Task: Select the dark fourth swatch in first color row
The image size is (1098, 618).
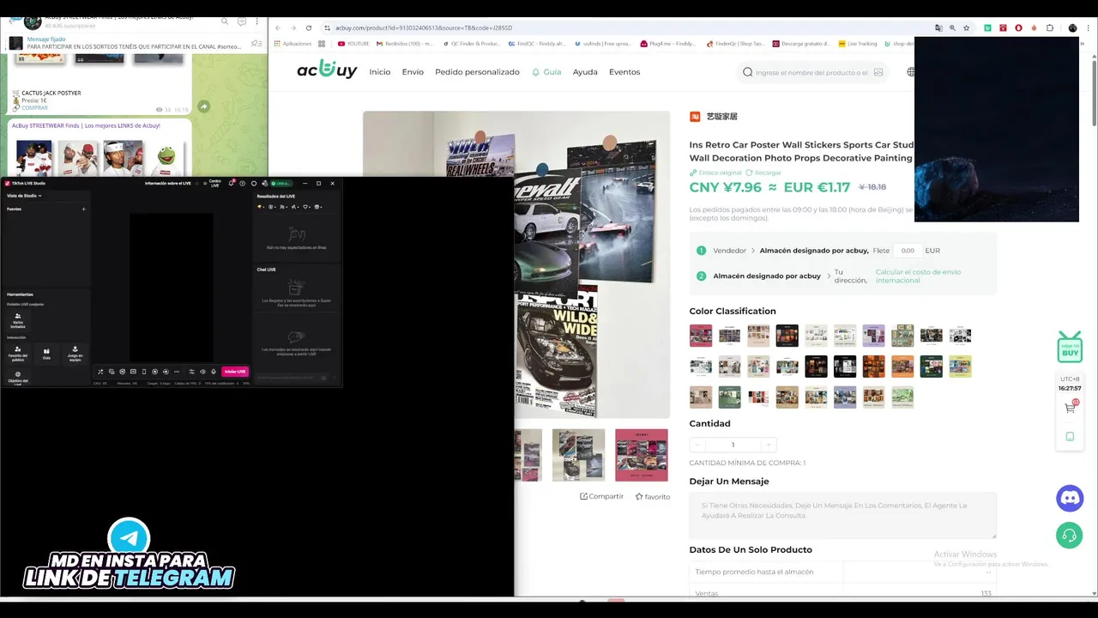Action: coord(787,336)
